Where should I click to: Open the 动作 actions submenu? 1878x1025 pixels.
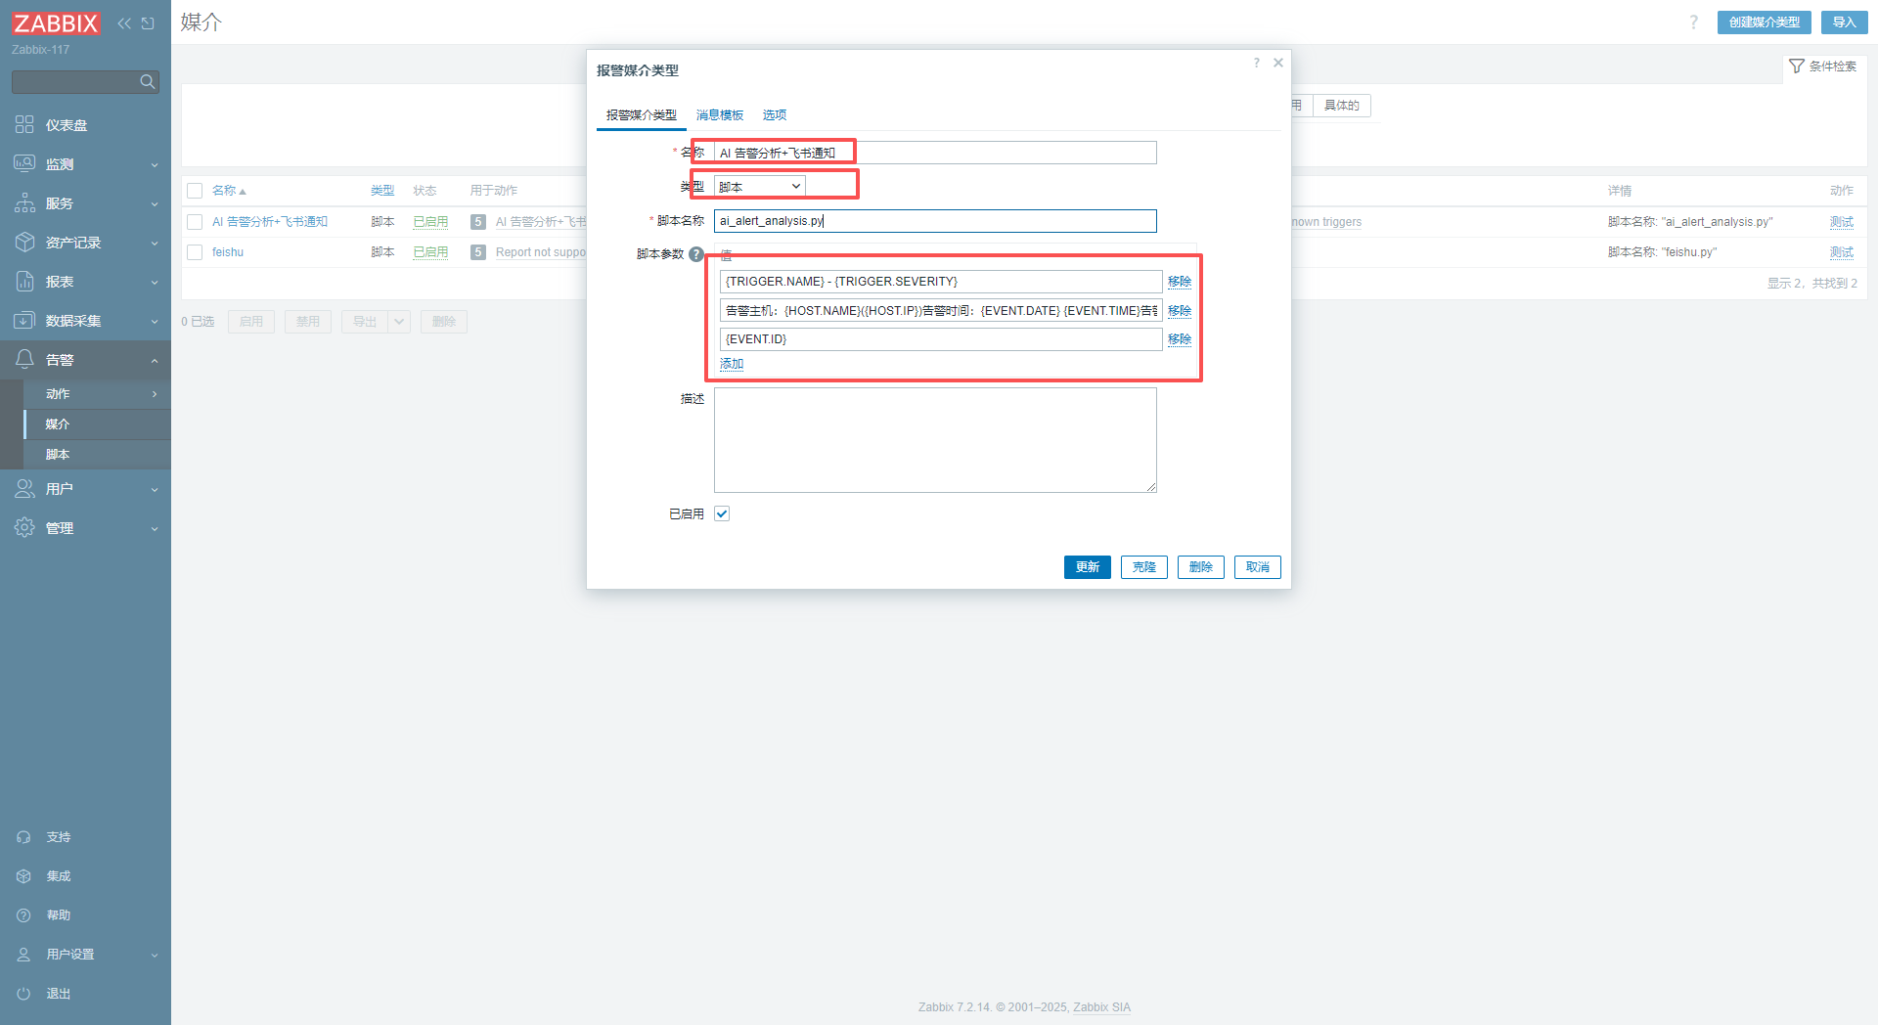(x=97, y=394)
